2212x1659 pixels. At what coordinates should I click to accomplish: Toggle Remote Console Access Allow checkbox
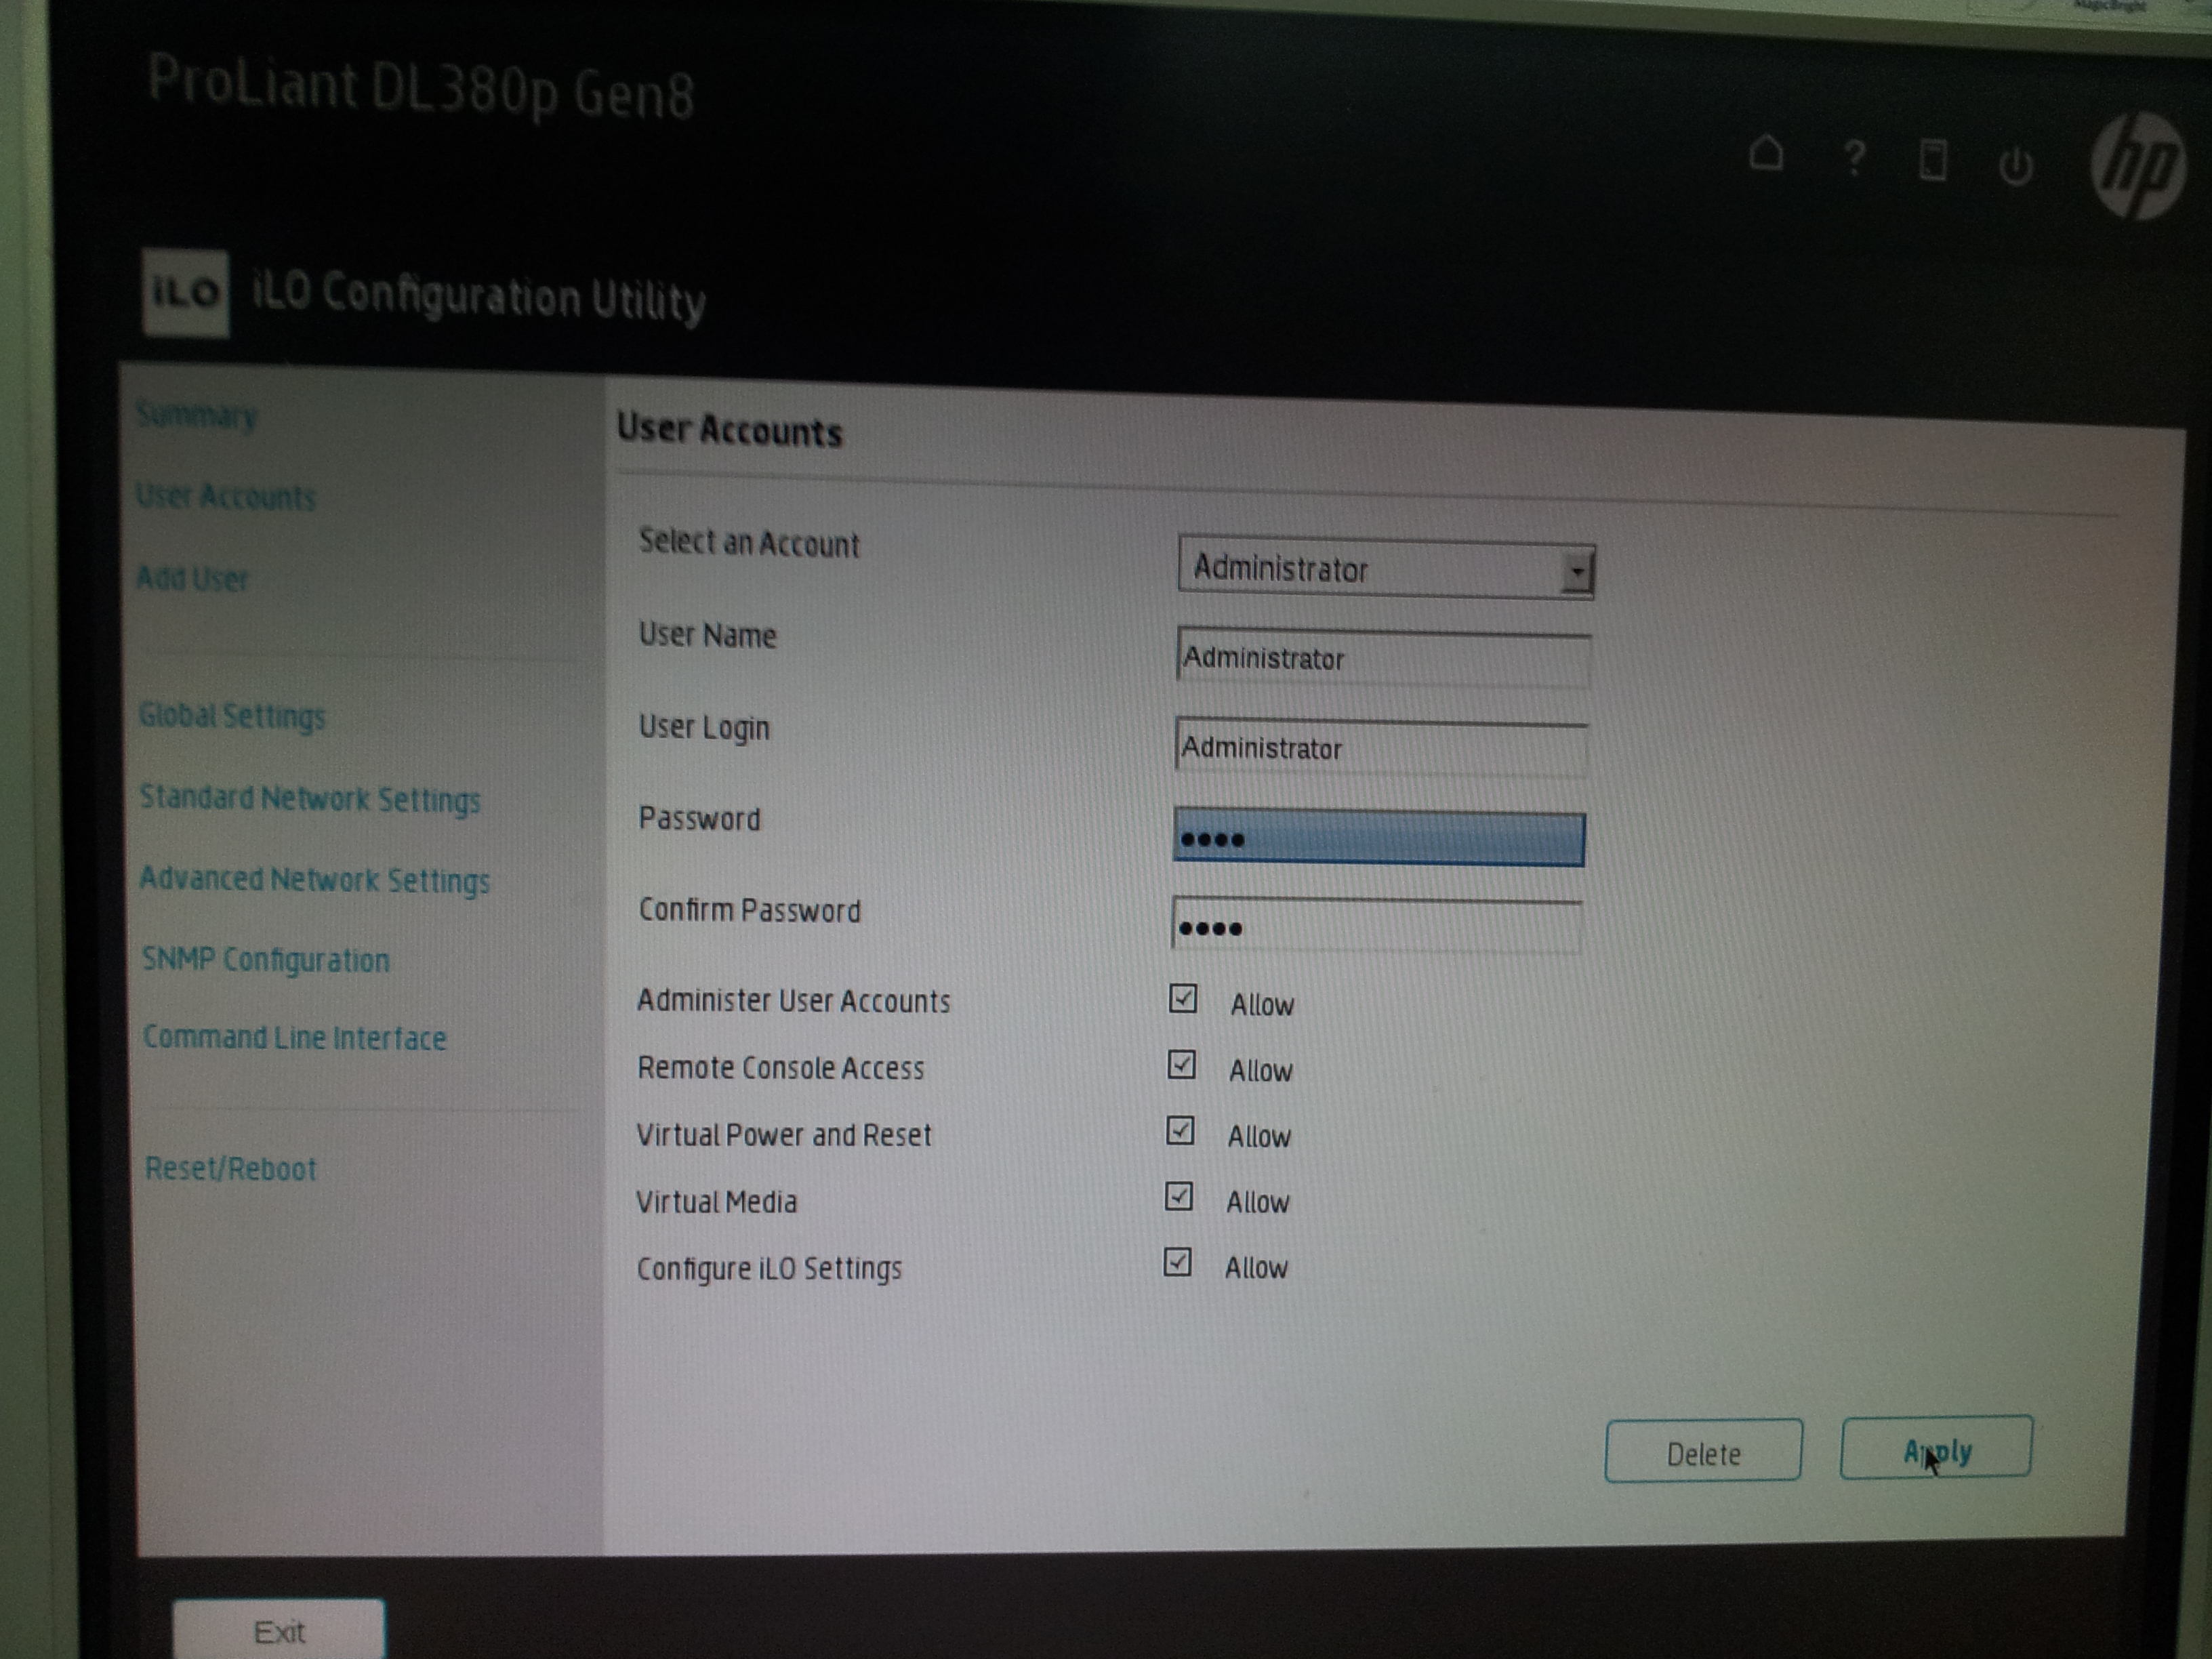point(1182,1064)
